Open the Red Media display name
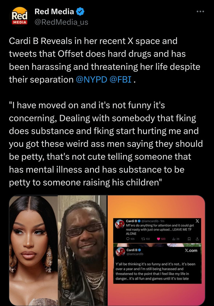This screenshot has height=306, width=214. tap(54, 11)
